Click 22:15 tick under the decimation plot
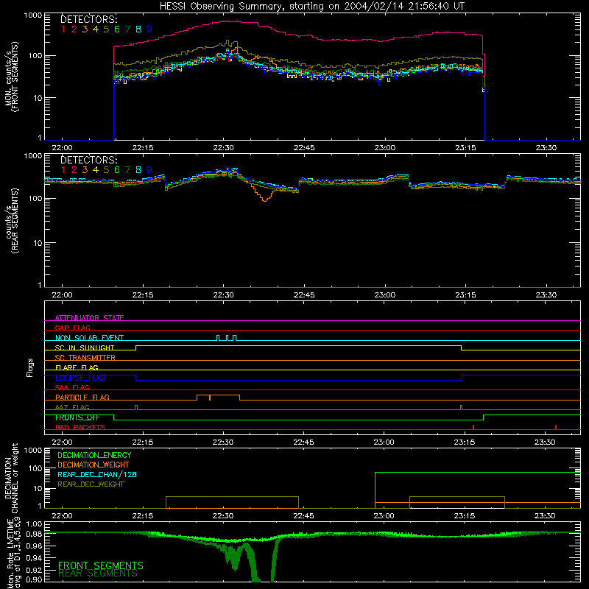The width and height of the screenshot is (589, 589). [143, 516]
